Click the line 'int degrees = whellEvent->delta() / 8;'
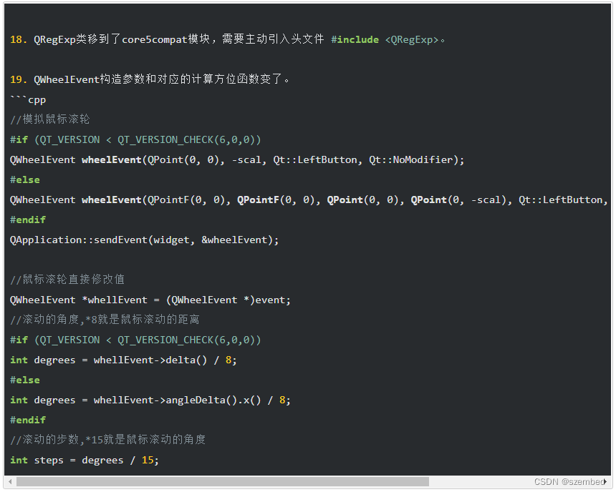The height and width of the screenshot is (492, 616). pyautogui.click(x=123, y=360)
